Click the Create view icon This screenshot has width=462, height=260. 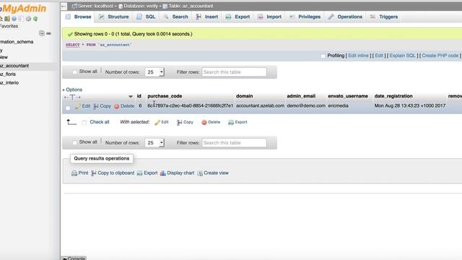point(200,173)
